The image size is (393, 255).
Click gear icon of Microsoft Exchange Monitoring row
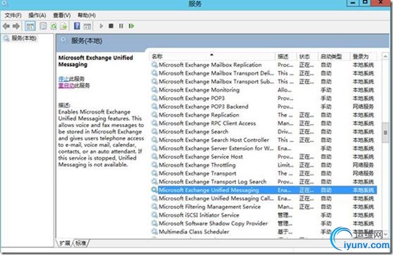(x=154, y=90)
